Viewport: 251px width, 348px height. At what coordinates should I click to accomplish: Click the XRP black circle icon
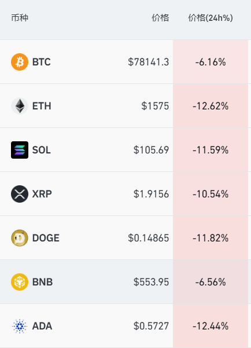tap(20, 194)
